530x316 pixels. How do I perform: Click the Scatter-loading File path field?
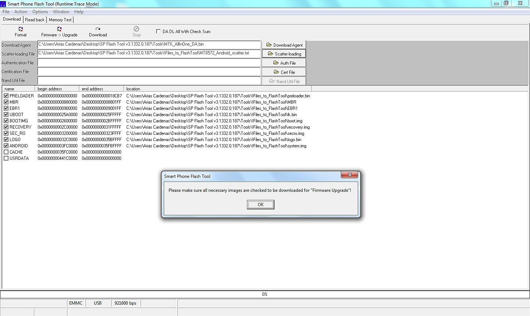pos(149,53)
